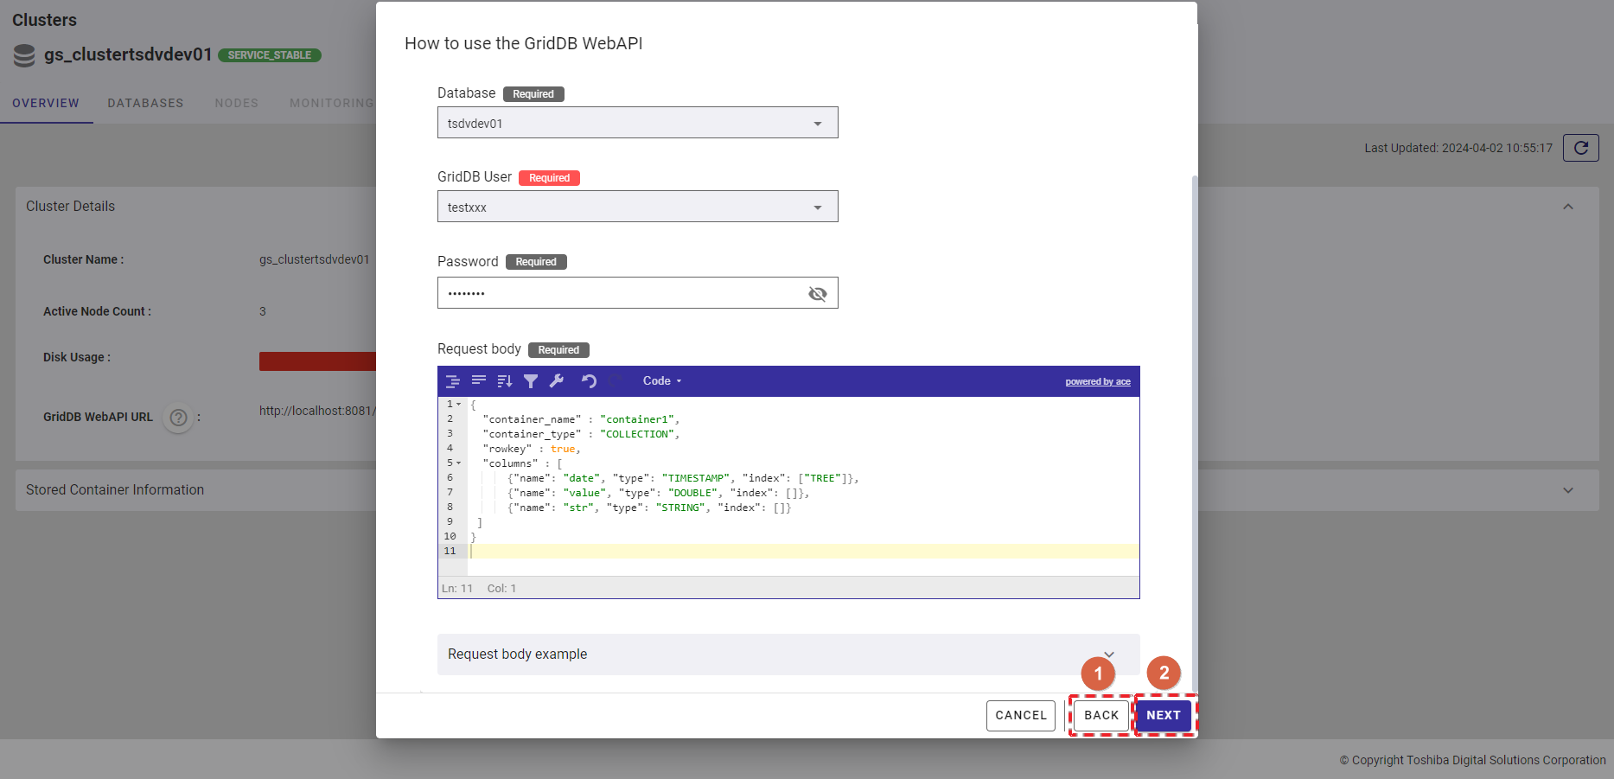This screenshot has height=779, width=1614.
Task: Click the Next button
Action: [1163, 715]
